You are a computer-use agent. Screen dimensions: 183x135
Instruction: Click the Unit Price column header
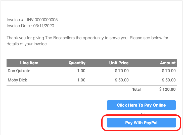click(119, 63)
